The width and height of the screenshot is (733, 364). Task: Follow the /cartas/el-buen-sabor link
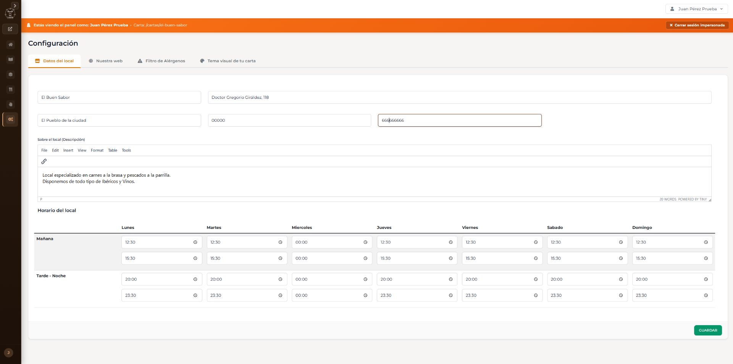coord(166,25)
